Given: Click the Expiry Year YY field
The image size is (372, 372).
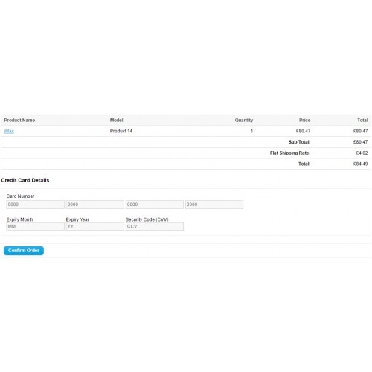Looking at the screenshot, I should pos(94,226).
